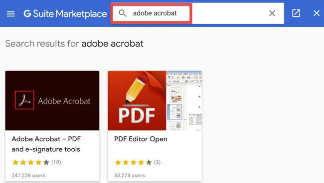The height and width of the screenshot is (183, 324).
Task: Click the 33,274 users text
Action: pos(130,176)
